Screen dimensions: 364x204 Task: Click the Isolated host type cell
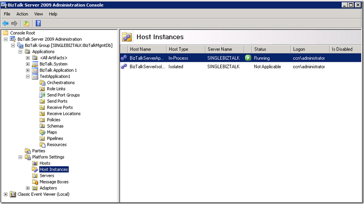pyautogui.click(x=176, y=66)
